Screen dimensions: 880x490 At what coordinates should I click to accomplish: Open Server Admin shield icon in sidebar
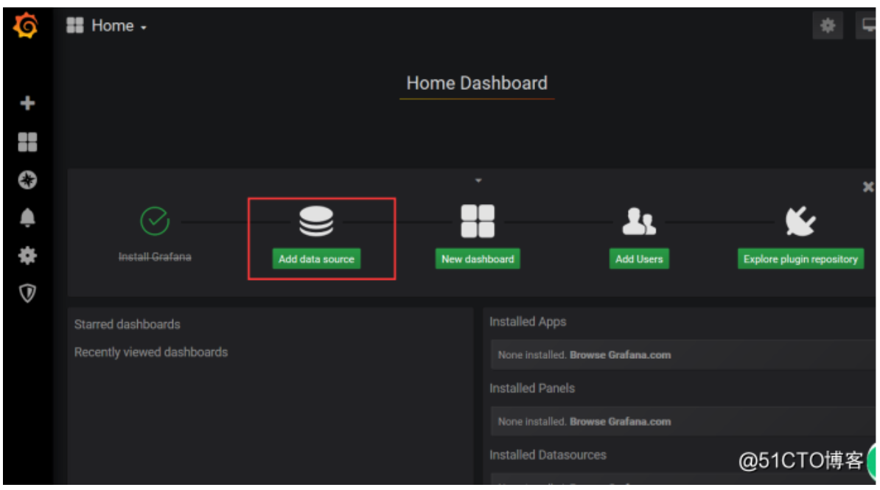coord(27,293)
